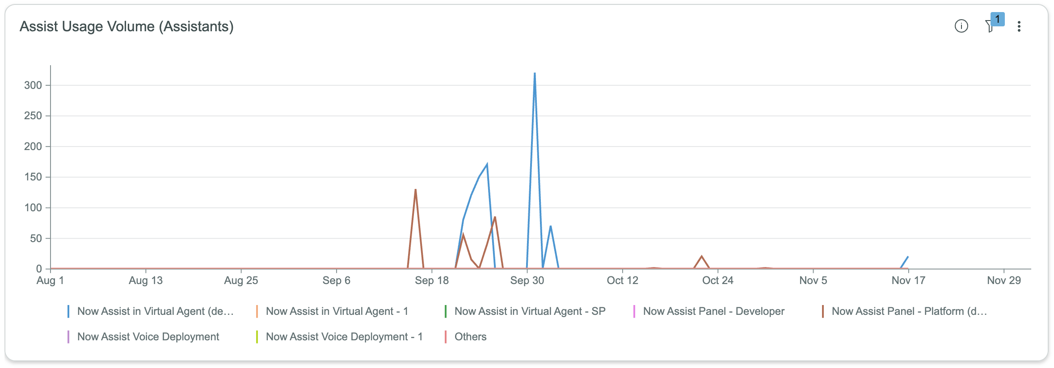This screenshot has height=368, width=1054.
Task: Toggle Now Assist Panel - Developer series
Action: (x=709, y=311)
